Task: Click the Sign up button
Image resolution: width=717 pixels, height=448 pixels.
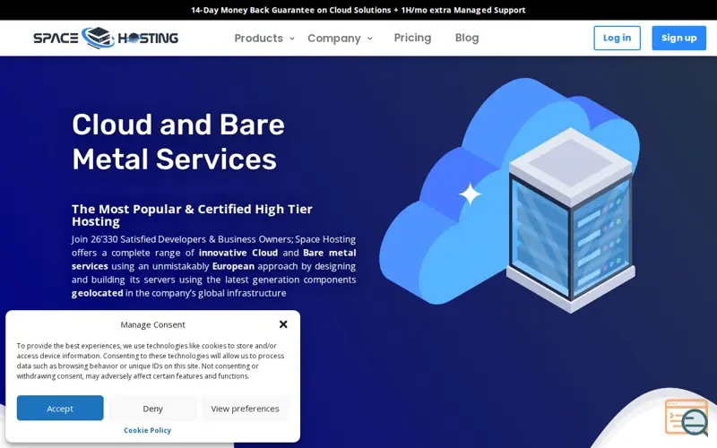Action: tap(678, 38)
